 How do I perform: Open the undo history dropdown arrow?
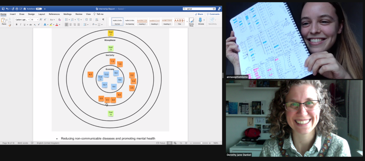click(x=10, y=9)
